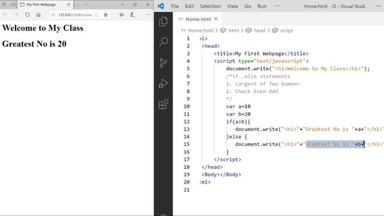Maximize the browser window
This screenshot has width=384, height=216.
point(135,4)
